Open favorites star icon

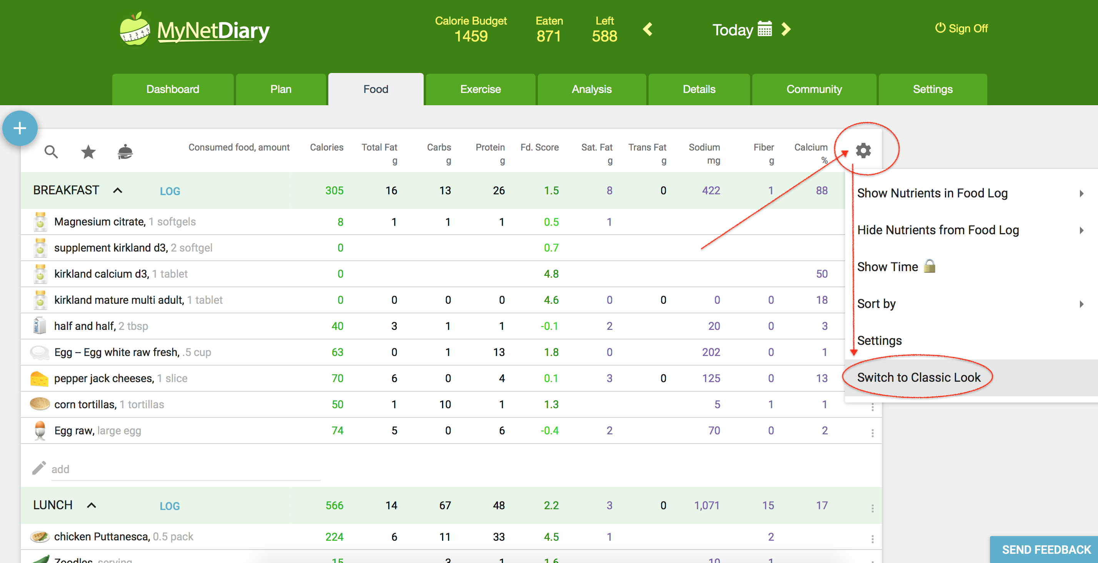point(88,152)
